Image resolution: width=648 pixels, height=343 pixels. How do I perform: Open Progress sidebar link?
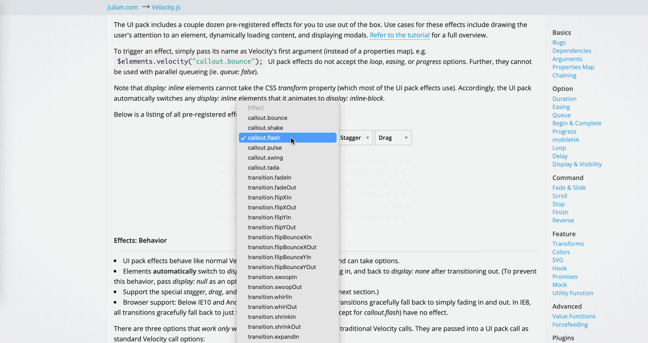click(564, 132)
